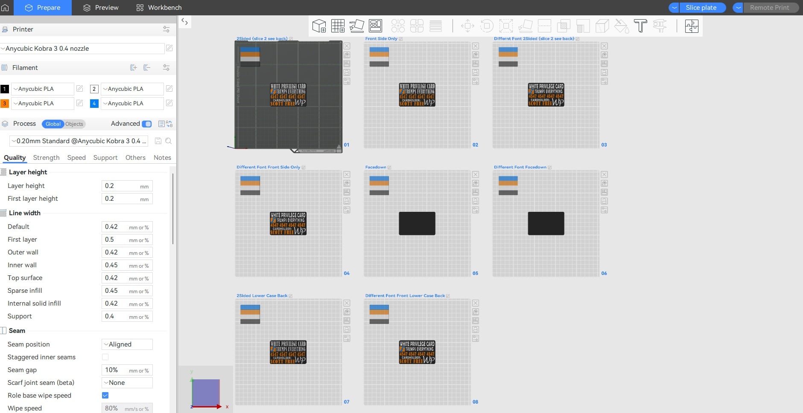The image size is (803, 413).
Task: Open filament 2 Anycubic PLA dropdown
Action: point(132,89)
